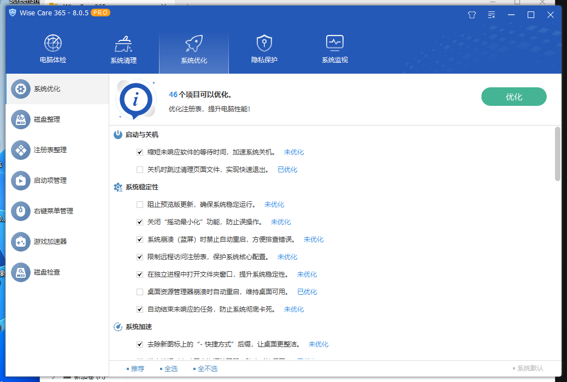The width and height of the screenshot is (567, 382).
Task: Click the PRO badge in title bar
Action: pos(100,13)
